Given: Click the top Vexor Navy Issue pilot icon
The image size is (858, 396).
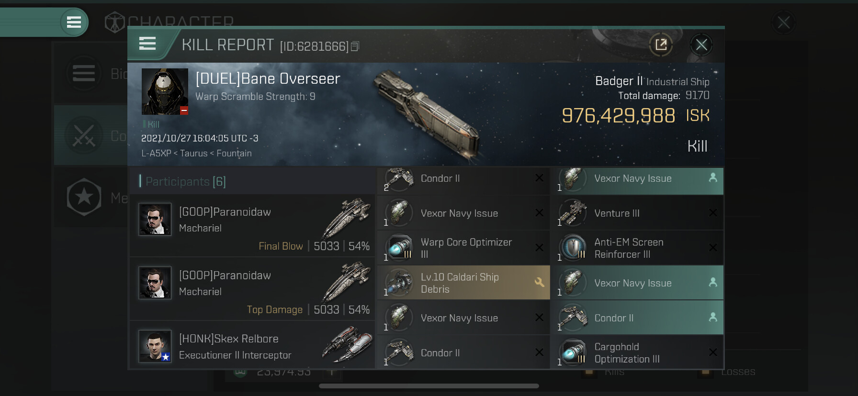Looking at the screenshot, I should click(713, 177).
